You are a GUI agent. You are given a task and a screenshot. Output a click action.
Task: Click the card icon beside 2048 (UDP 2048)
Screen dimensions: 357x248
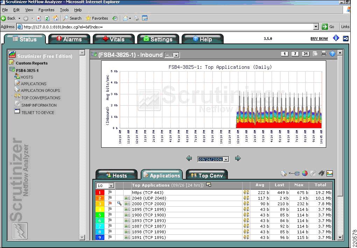click(127, 198)
